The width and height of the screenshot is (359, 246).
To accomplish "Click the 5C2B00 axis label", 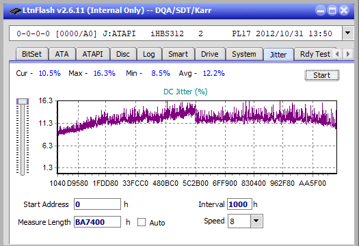I will (196, 183).
